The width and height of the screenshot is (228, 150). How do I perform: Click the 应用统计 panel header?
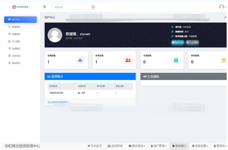click(90, 77)
